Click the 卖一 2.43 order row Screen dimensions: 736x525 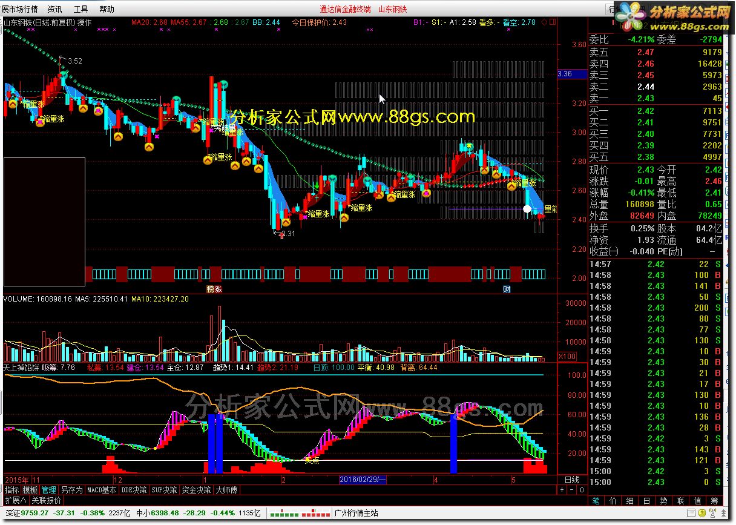click(x=655, y=98)
